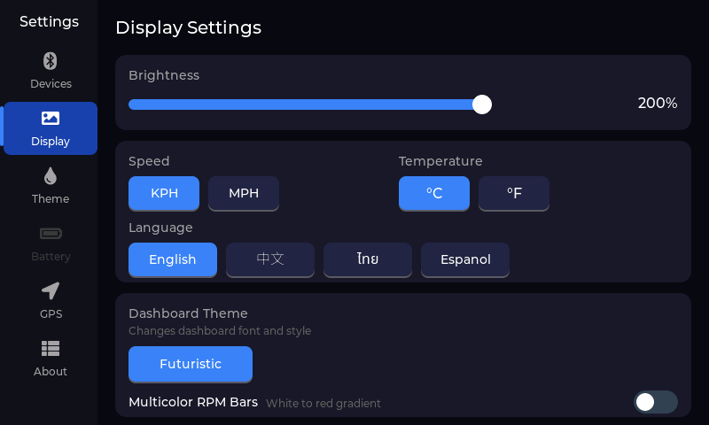Select the Display picture icon

pos(51,119)
